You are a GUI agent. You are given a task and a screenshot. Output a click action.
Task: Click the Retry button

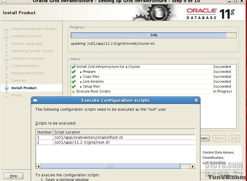(219, 138)
